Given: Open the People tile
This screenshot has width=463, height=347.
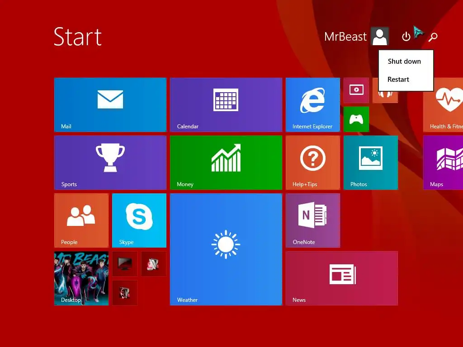Looking at the screenshot, I should coord(81,220).
